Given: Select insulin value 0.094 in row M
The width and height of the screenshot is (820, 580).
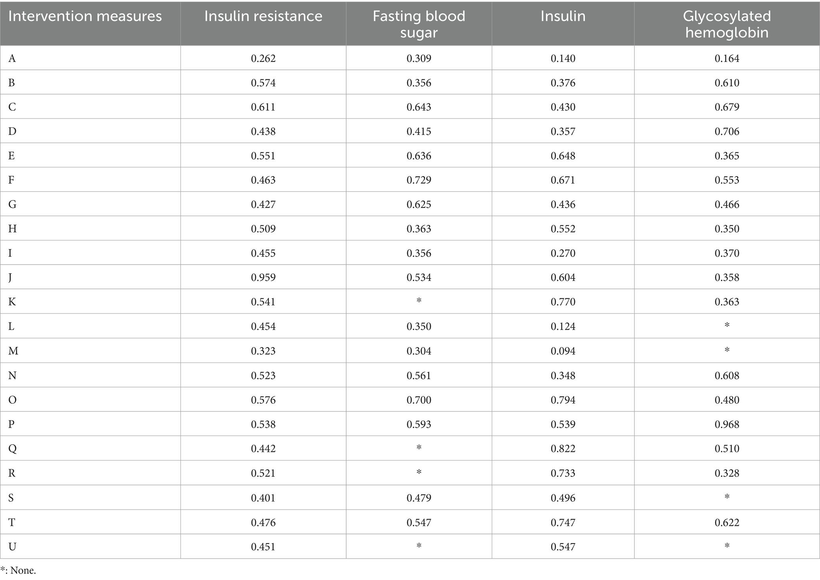Looking at the screenshot, I should click(x=563, y=351).
